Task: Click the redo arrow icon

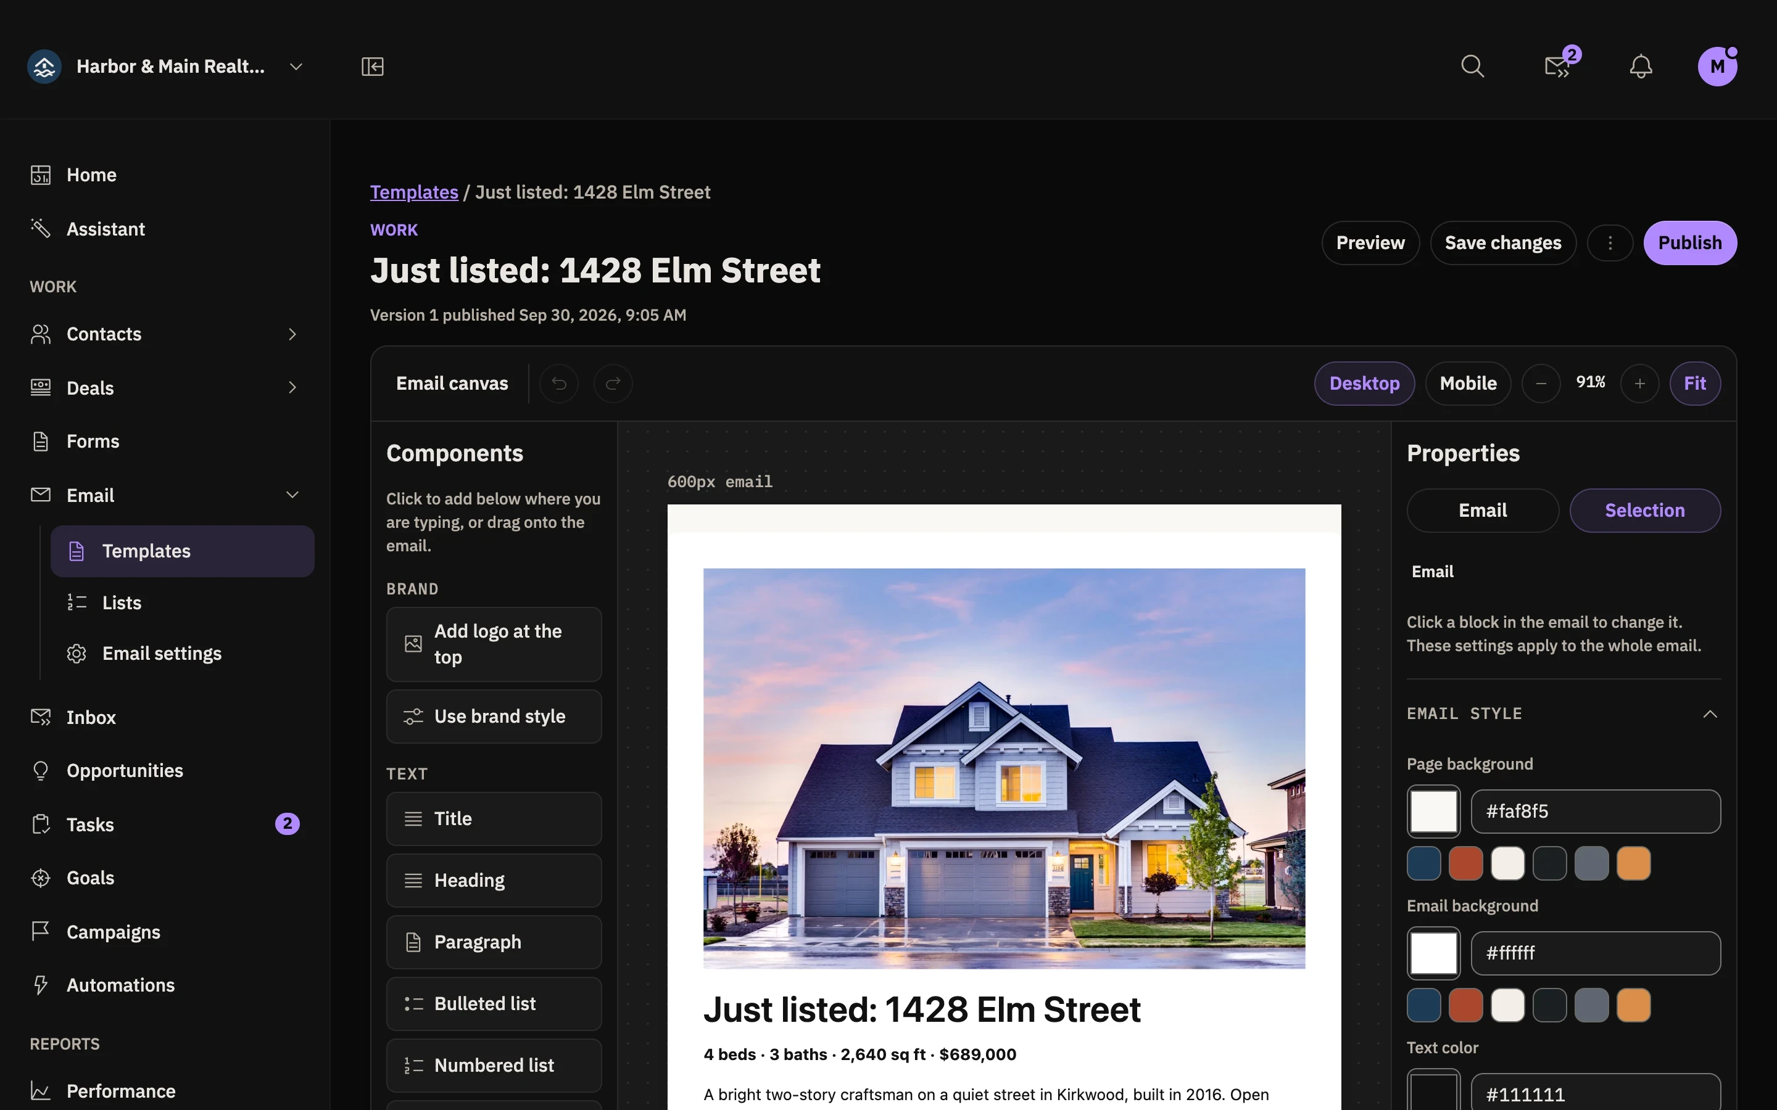Action: coord(613,383)
